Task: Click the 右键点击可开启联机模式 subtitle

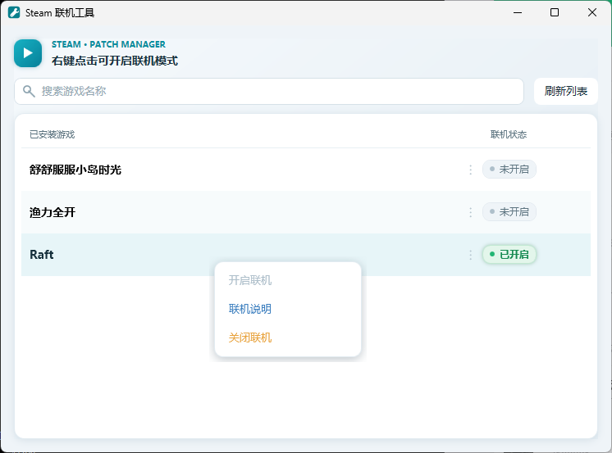Action: click(x=115, y=61)
